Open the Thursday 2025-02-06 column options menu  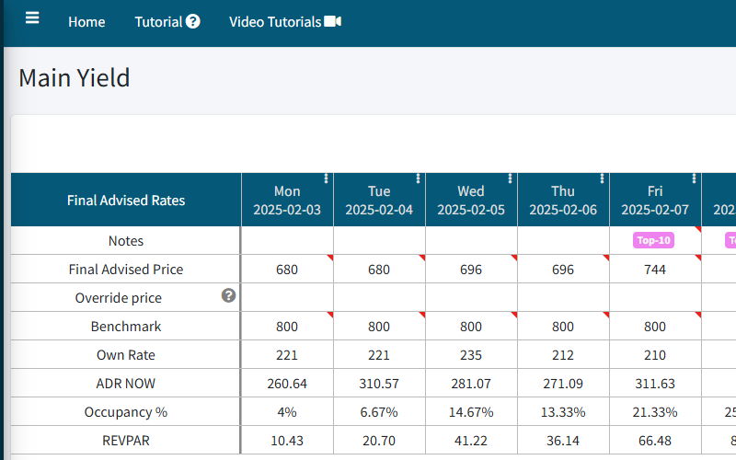(x=603, y=178)
